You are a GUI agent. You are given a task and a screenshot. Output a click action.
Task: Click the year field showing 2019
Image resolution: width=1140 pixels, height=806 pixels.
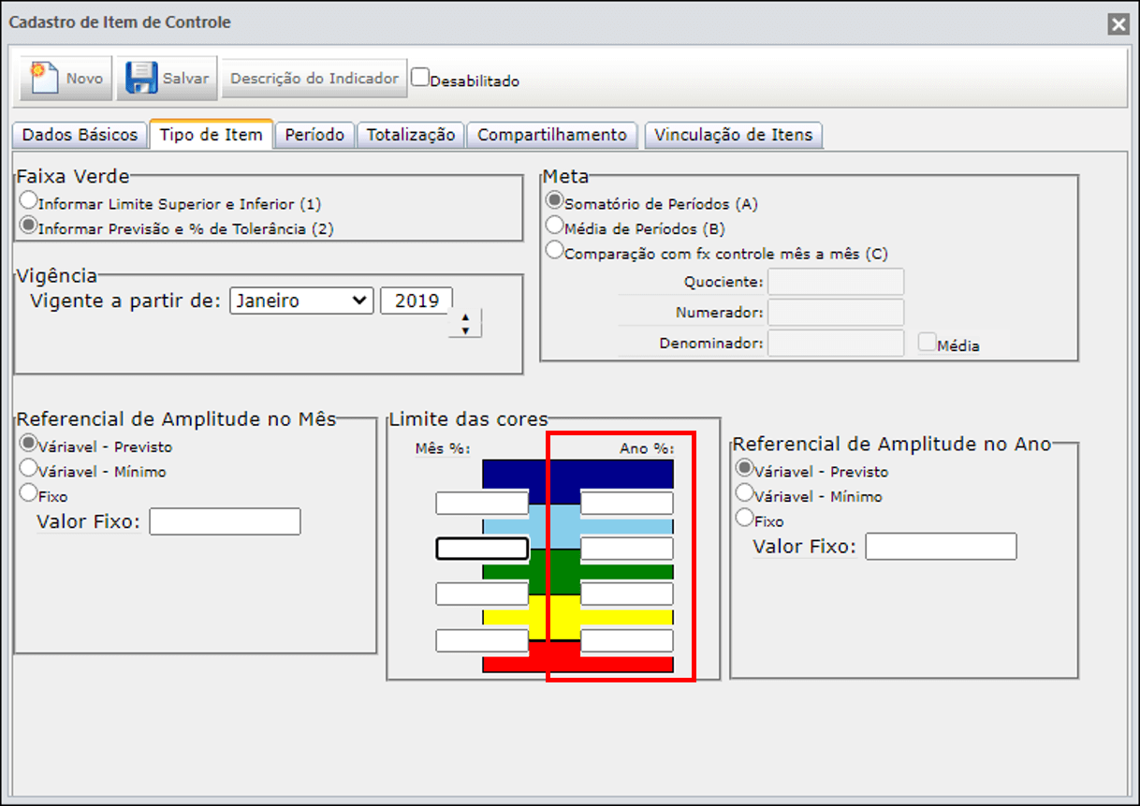click(x=417, y=300)
